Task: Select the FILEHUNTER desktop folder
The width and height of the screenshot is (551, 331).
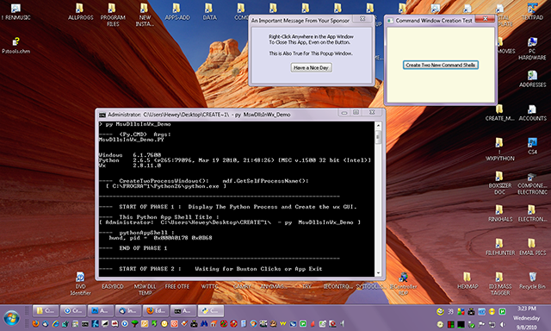Action: tap(499, 247)
